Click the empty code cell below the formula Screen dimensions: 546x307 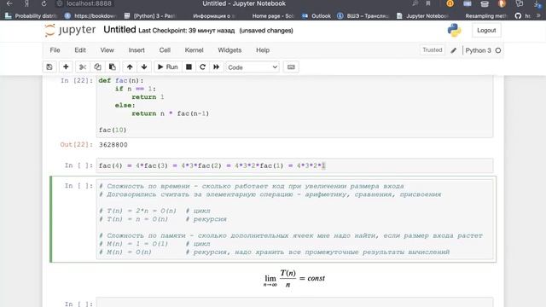pos(294,302)
